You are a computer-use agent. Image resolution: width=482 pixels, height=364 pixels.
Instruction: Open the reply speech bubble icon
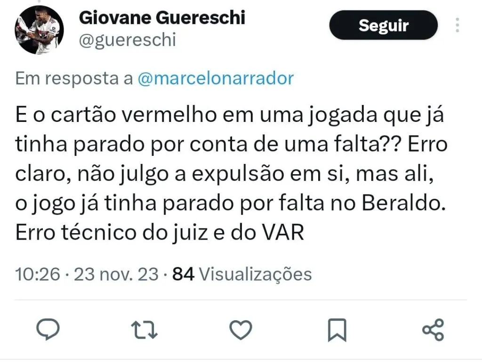click(48, 330)
